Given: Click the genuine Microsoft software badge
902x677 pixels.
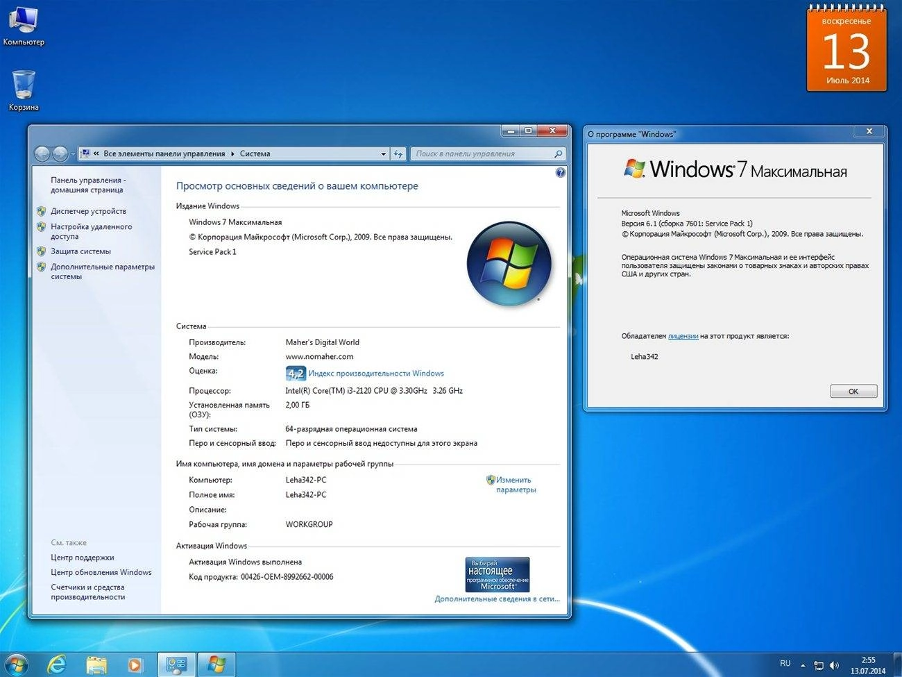Looking at the screenshot, I should pos(497,574).
